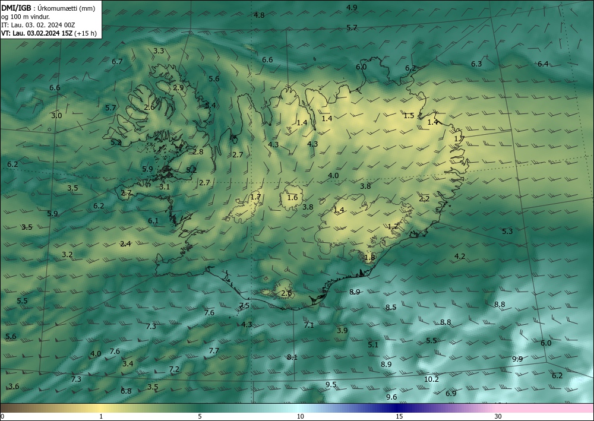Click the map value 7.5
This screenshot has height=421, width=594.
[244, 306]
